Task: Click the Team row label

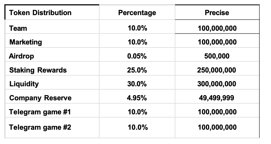Action: tap(52, 27)
